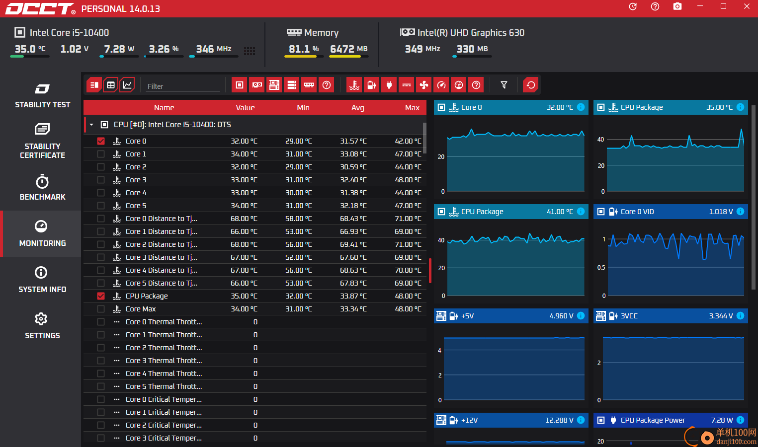Toggle the speedometer frequency sensor filter
Screen dimensions: 758x447
(441, 85)
